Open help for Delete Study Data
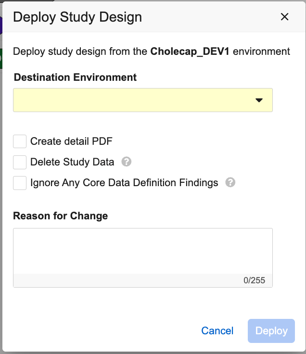 pyautogui.click(x=127, y=162)
